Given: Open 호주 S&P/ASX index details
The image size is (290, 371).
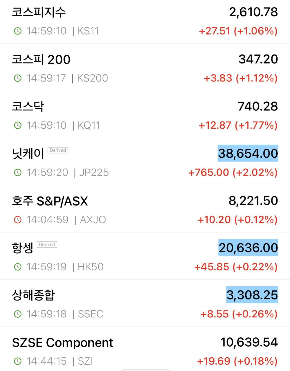Looking at the screenshot, I should click(x=145, y=209).
